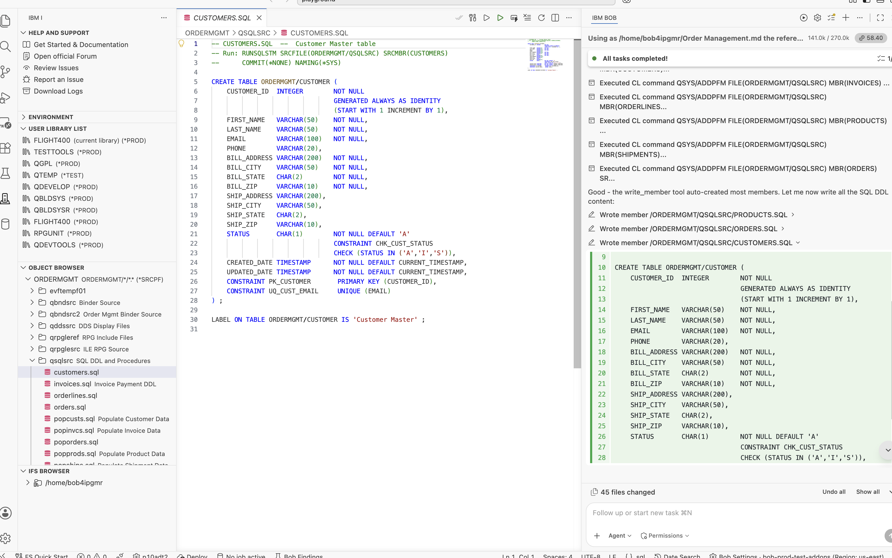
Task: Open the database cylinder icon in activity bar
Action: [x=5, y=224]
